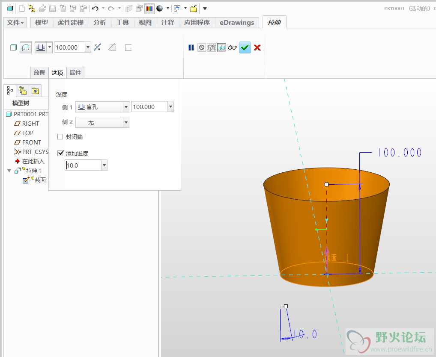Image resolution: width=436 pixels, height=357 pixels.
Task: Select extrude as surface icon
Action: (x=26, y=47)
